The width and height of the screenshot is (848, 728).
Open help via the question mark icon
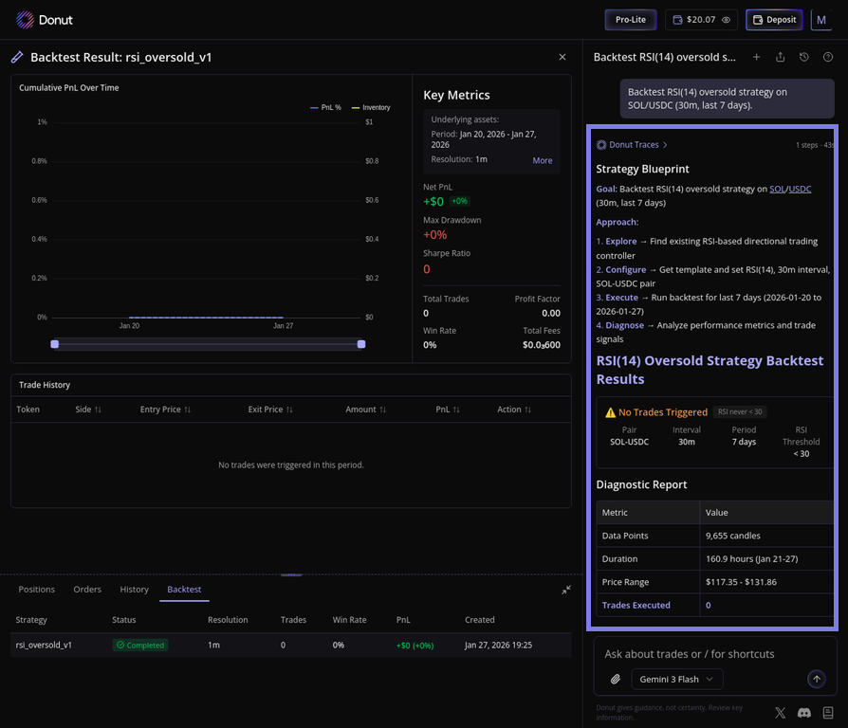[824, 57]
